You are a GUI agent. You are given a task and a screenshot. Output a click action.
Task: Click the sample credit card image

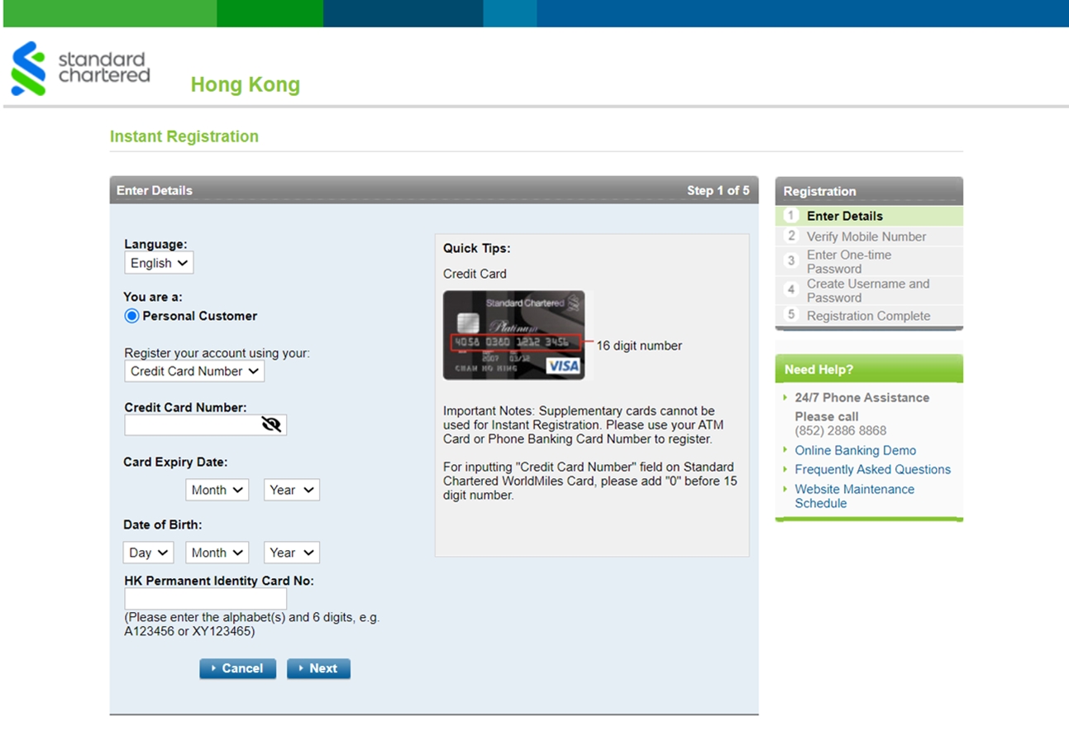click(x=513, y=335)
